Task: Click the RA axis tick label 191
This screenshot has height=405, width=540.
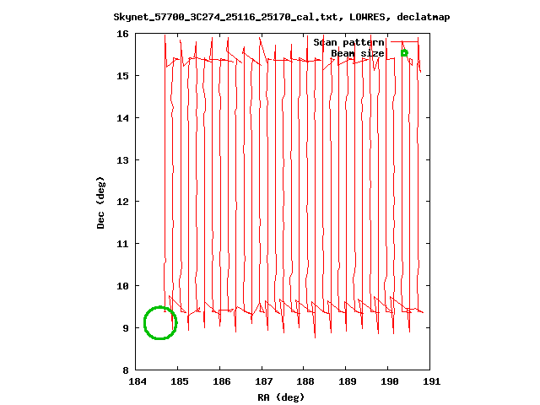Action: pos(431,381)
